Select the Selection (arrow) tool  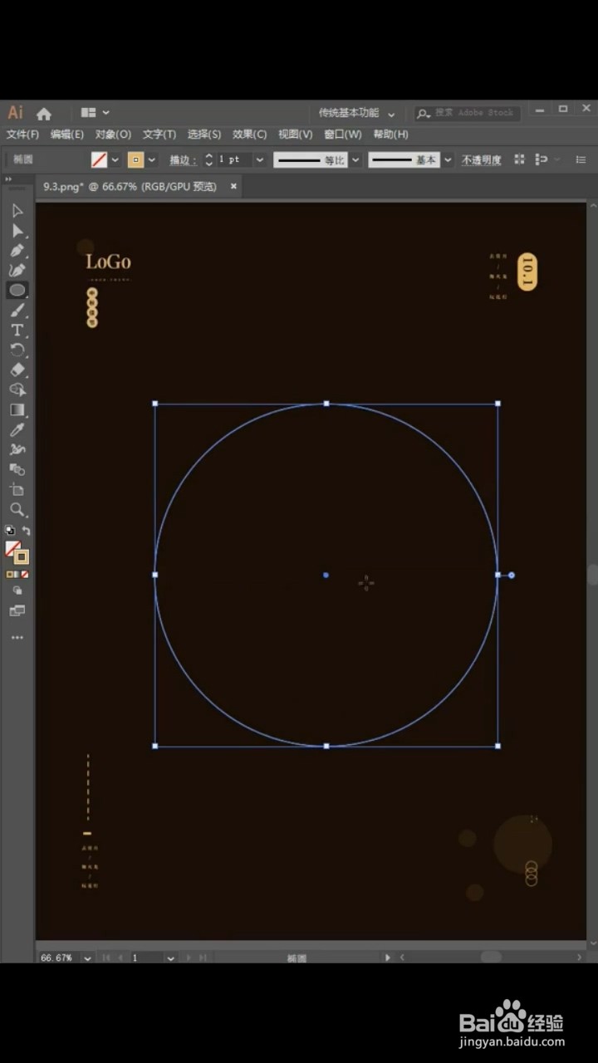pos(17,211)
